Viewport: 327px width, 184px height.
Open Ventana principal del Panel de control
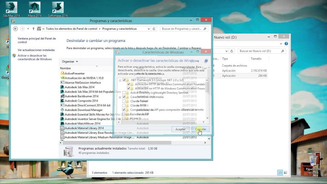coord(37,40)
